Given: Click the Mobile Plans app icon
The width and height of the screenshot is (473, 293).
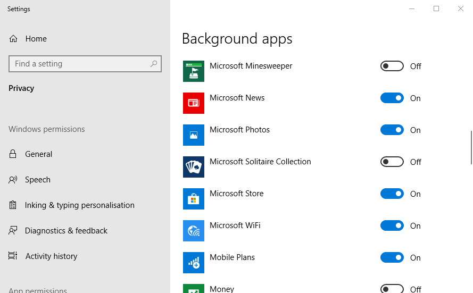Looking at the screenshot, I should pyautogui.click(x=194, y=263).
